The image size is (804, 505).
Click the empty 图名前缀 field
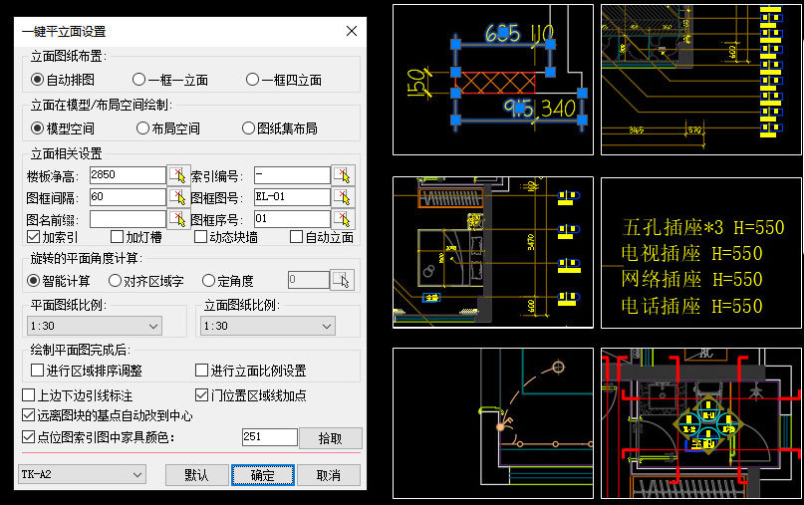click(128, 219)
